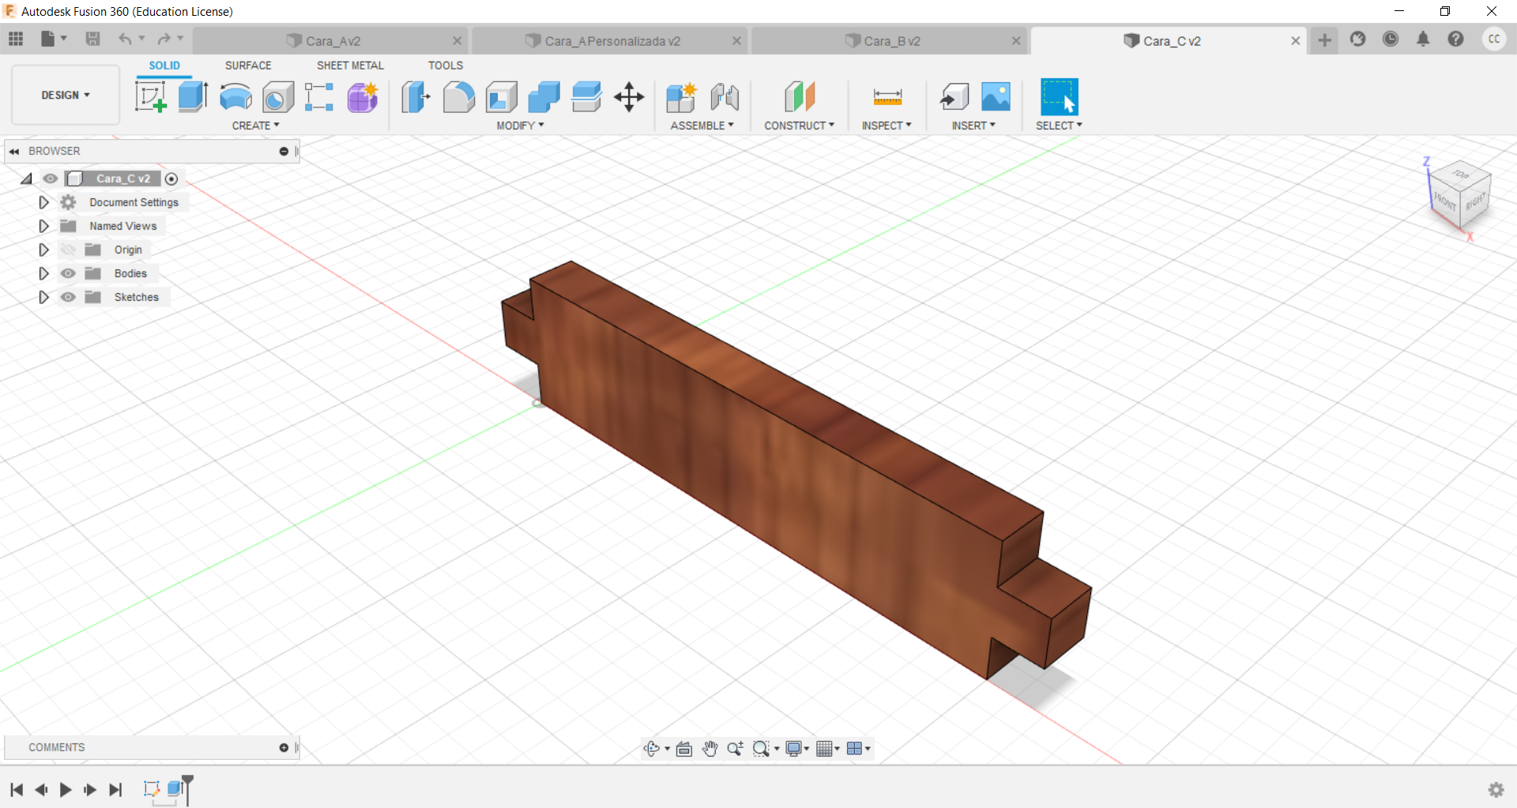Click the Measure ruler icon
Image resolution: width=1517 pixels, height=808 pixels.
point(887,97)
